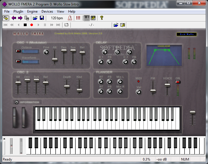The width and height of the screenshot is (208, 164).
Task: Open the program list icon
Action: tap(27, 18)
